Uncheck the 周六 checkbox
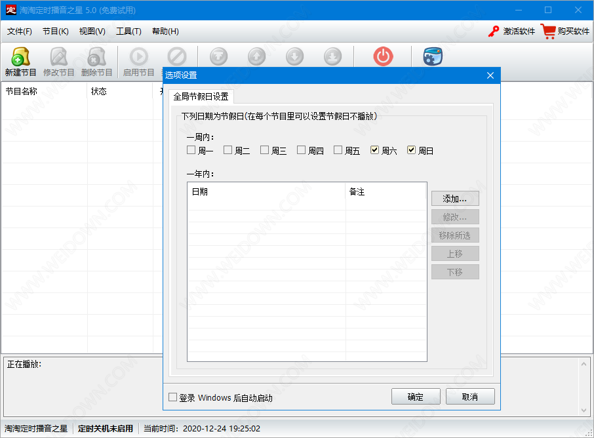The width and height of the screenshot is (594, 438). tap(374, 150)
